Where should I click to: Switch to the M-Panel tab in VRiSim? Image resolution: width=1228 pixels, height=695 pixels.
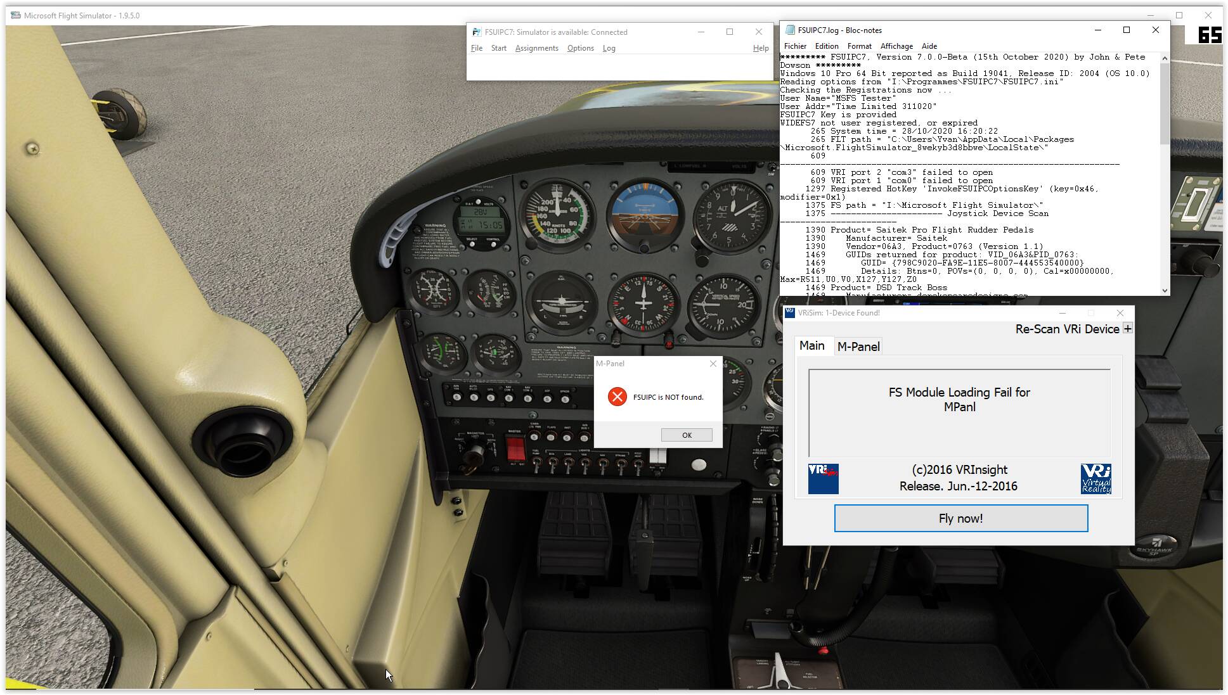858,347
